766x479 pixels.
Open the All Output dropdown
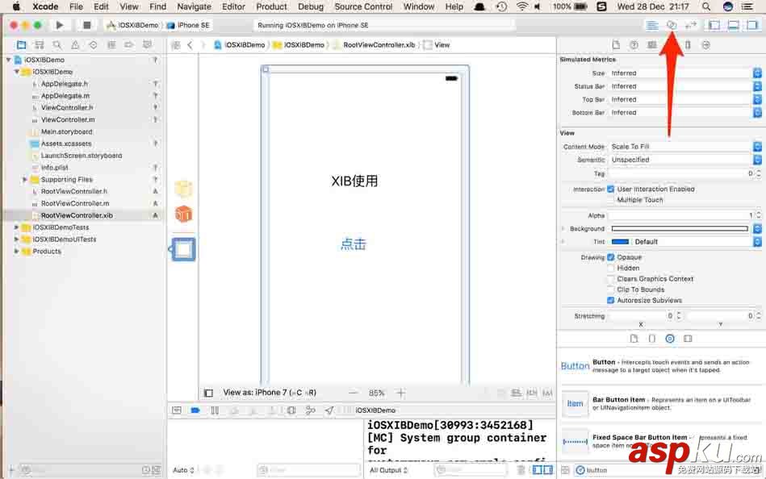[387, 469]
